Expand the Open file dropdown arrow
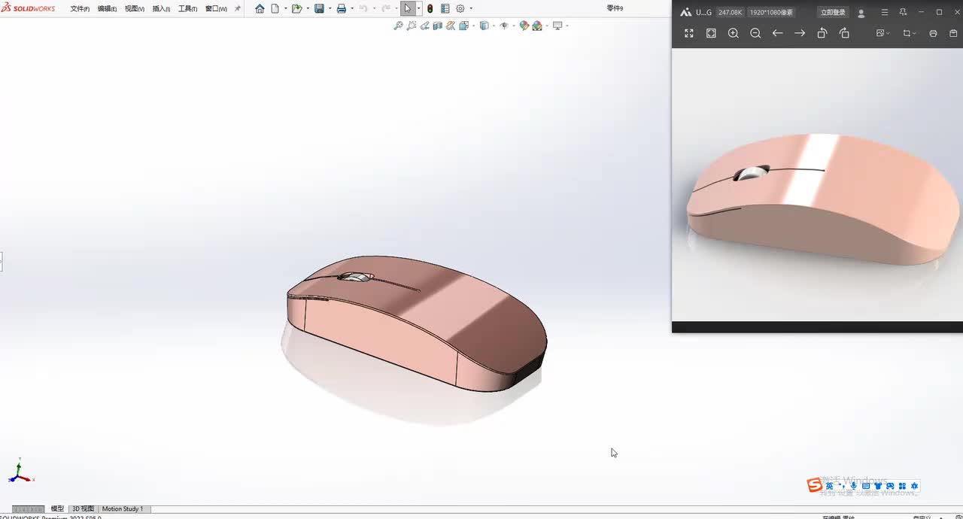This screenshot has height=519, width=963. (x=307, y=9)
